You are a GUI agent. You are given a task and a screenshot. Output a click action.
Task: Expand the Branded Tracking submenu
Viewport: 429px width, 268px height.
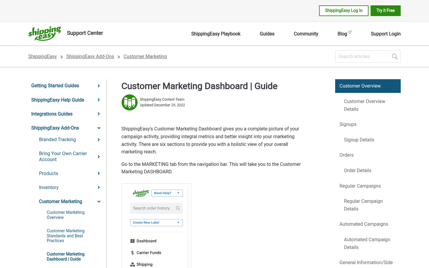pyautogui.click(x=99, y=140)
